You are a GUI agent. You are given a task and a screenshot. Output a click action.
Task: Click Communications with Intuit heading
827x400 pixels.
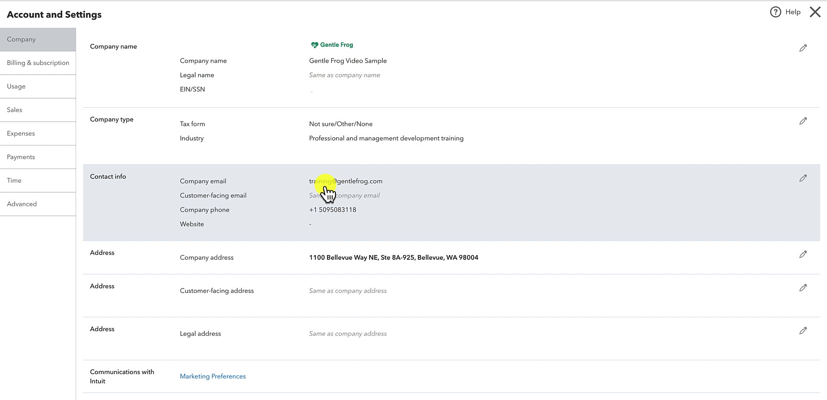point(122,377)
